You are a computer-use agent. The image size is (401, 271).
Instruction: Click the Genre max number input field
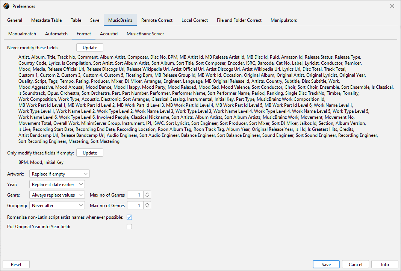tap(135, 195)
